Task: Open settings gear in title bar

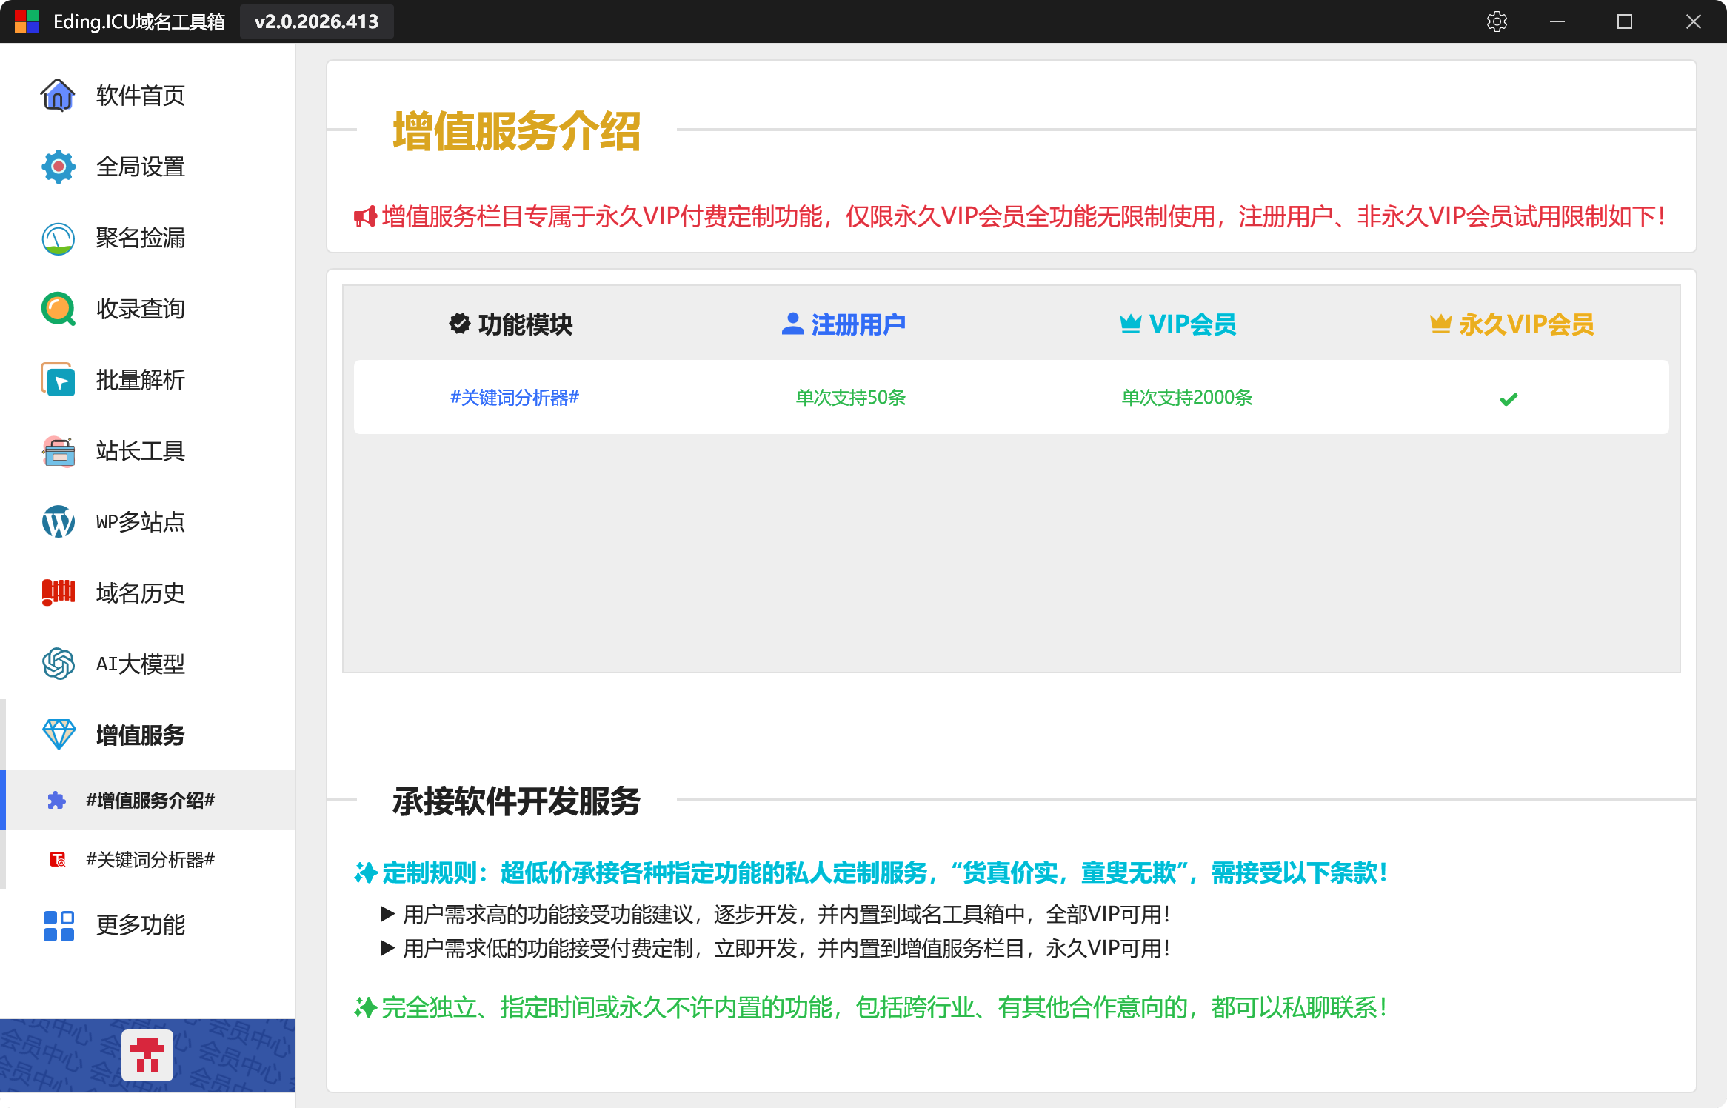Action: (1497, 21)
